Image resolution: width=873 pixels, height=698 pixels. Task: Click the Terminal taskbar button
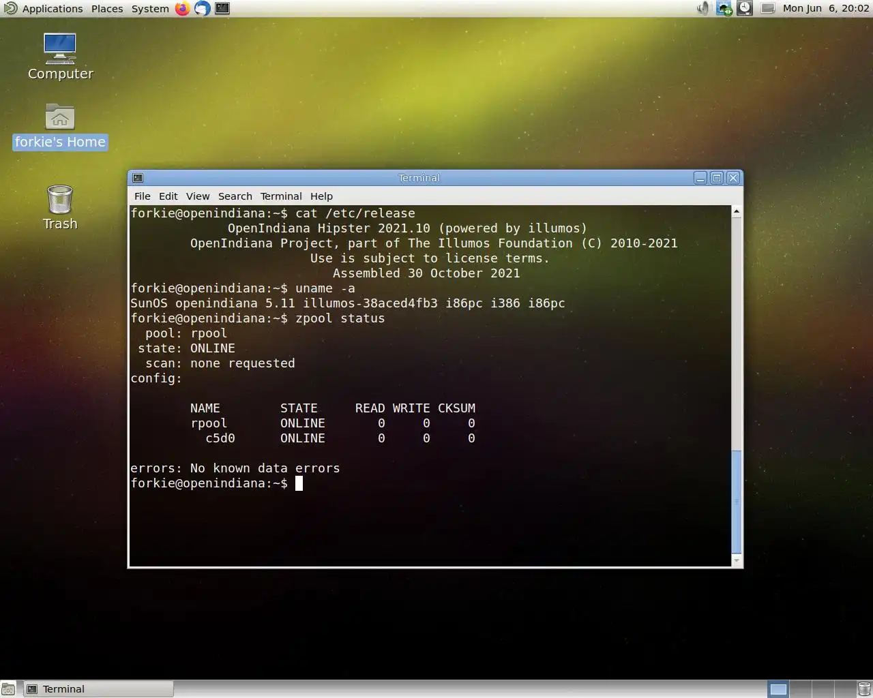click(98, 689)
